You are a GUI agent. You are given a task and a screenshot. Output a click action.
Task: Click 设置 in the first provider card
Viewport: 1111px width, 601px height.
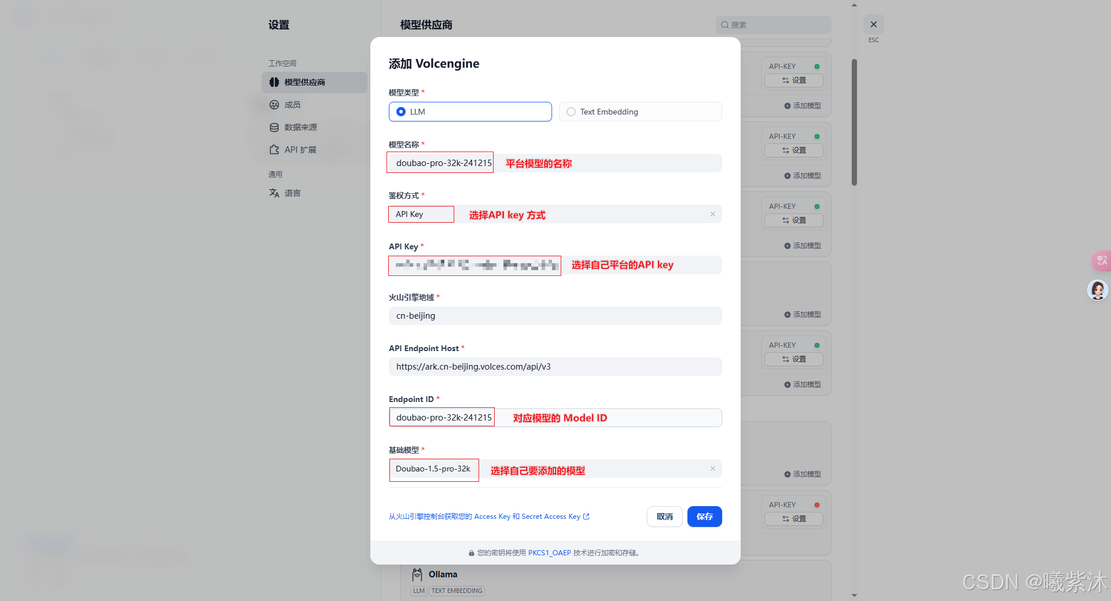pos(794,80)
